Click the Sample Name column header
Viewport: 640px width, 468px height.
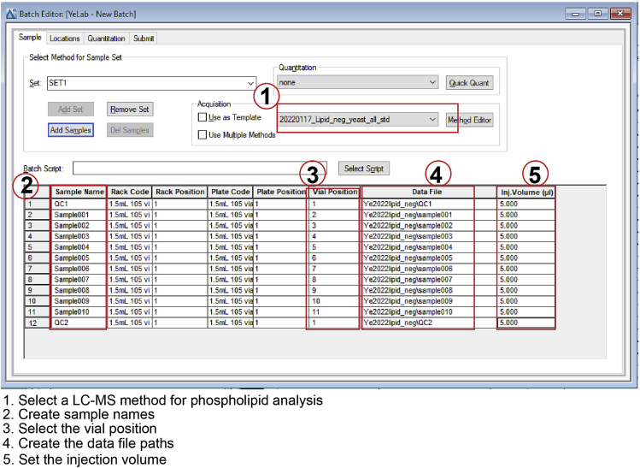click(79, 192)
